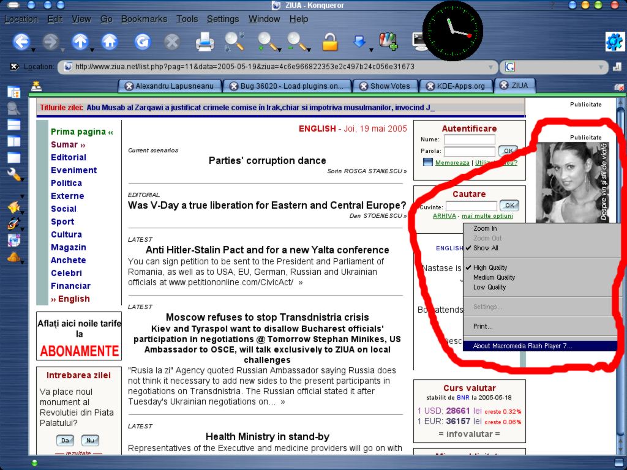This screenshot has width=627, height=470.
Task: Switch to Bug 36020 tab
Action: [287, 86]
